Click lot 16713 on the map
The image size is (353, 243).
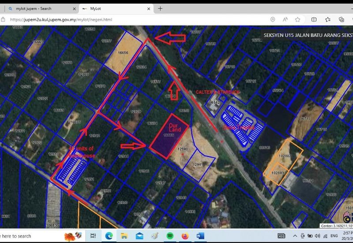[x=305, y=118]
